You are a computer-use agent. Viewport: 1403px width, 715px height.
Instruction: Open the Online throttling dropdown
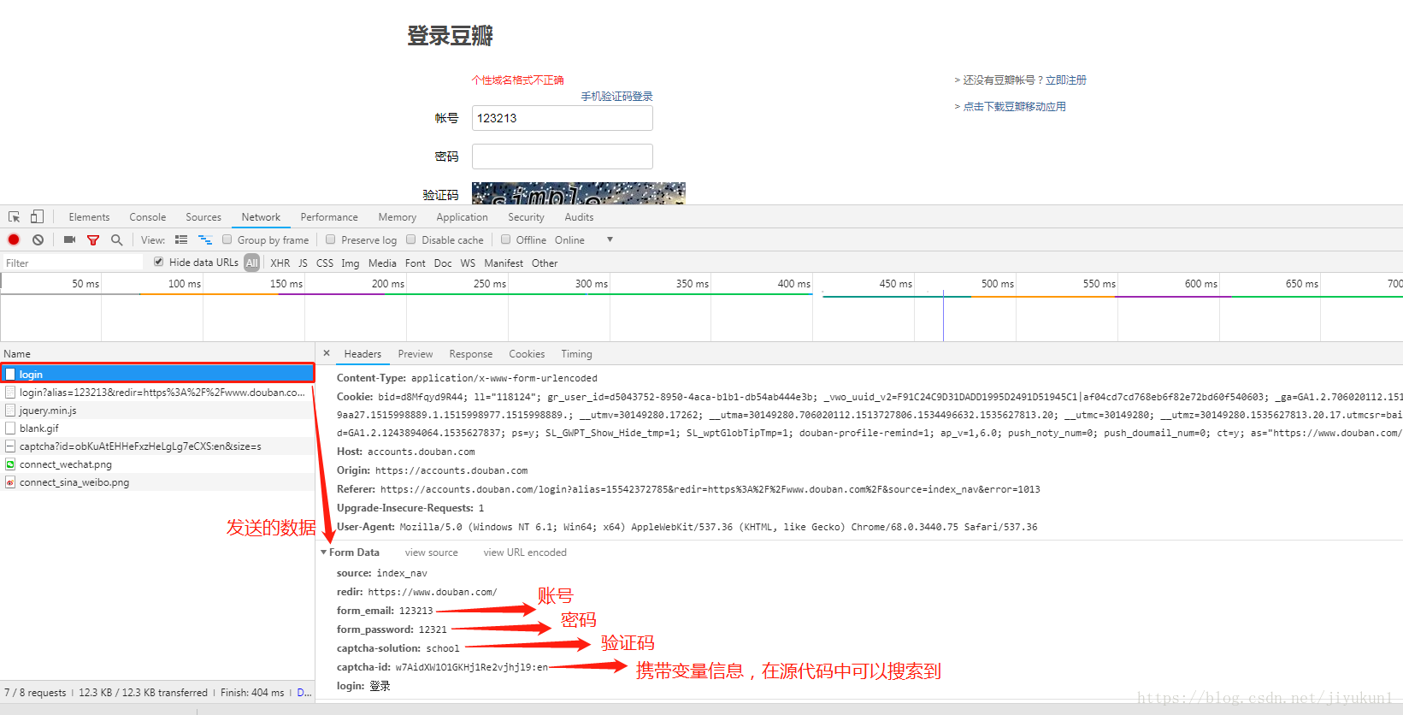(x=584, y=240)
